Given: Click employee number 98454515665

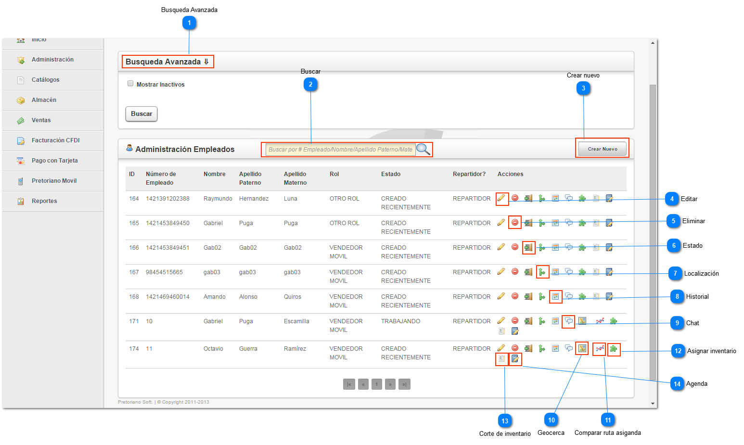Looking at the screenshot, I should (x=164, y=272).
